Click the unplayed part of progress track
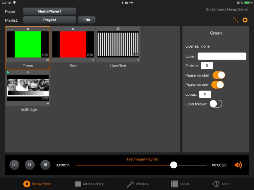 [x=192, y=165]
